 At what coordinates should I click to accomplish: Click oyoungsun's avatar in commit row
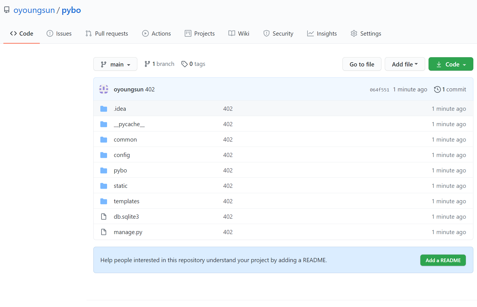tap(104, 89)
